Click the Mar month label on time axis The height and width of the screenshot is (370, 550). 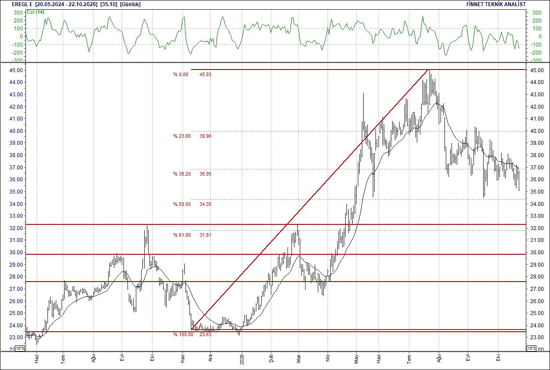point(298,359)
